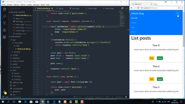Image resolution: width=185 pixels, height=104 pixels.
Task: Close the Adonis js 4 browser tab
Action: [151, 4]
